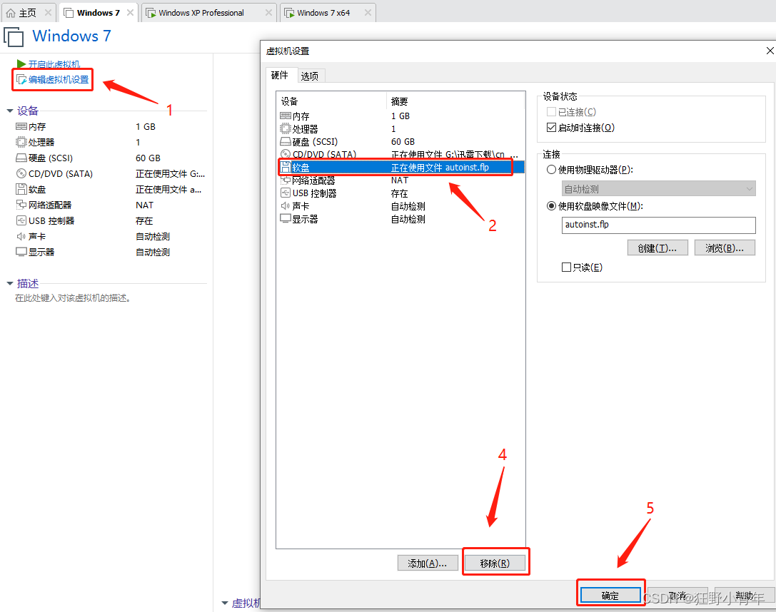Open the 选项 tab in settings dialog

[311, 76]
